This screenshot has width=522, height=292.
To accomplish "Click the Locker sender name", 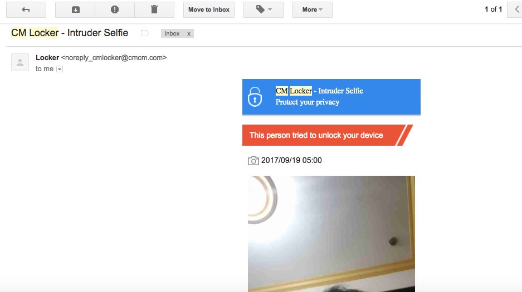I will pos(47,57).
